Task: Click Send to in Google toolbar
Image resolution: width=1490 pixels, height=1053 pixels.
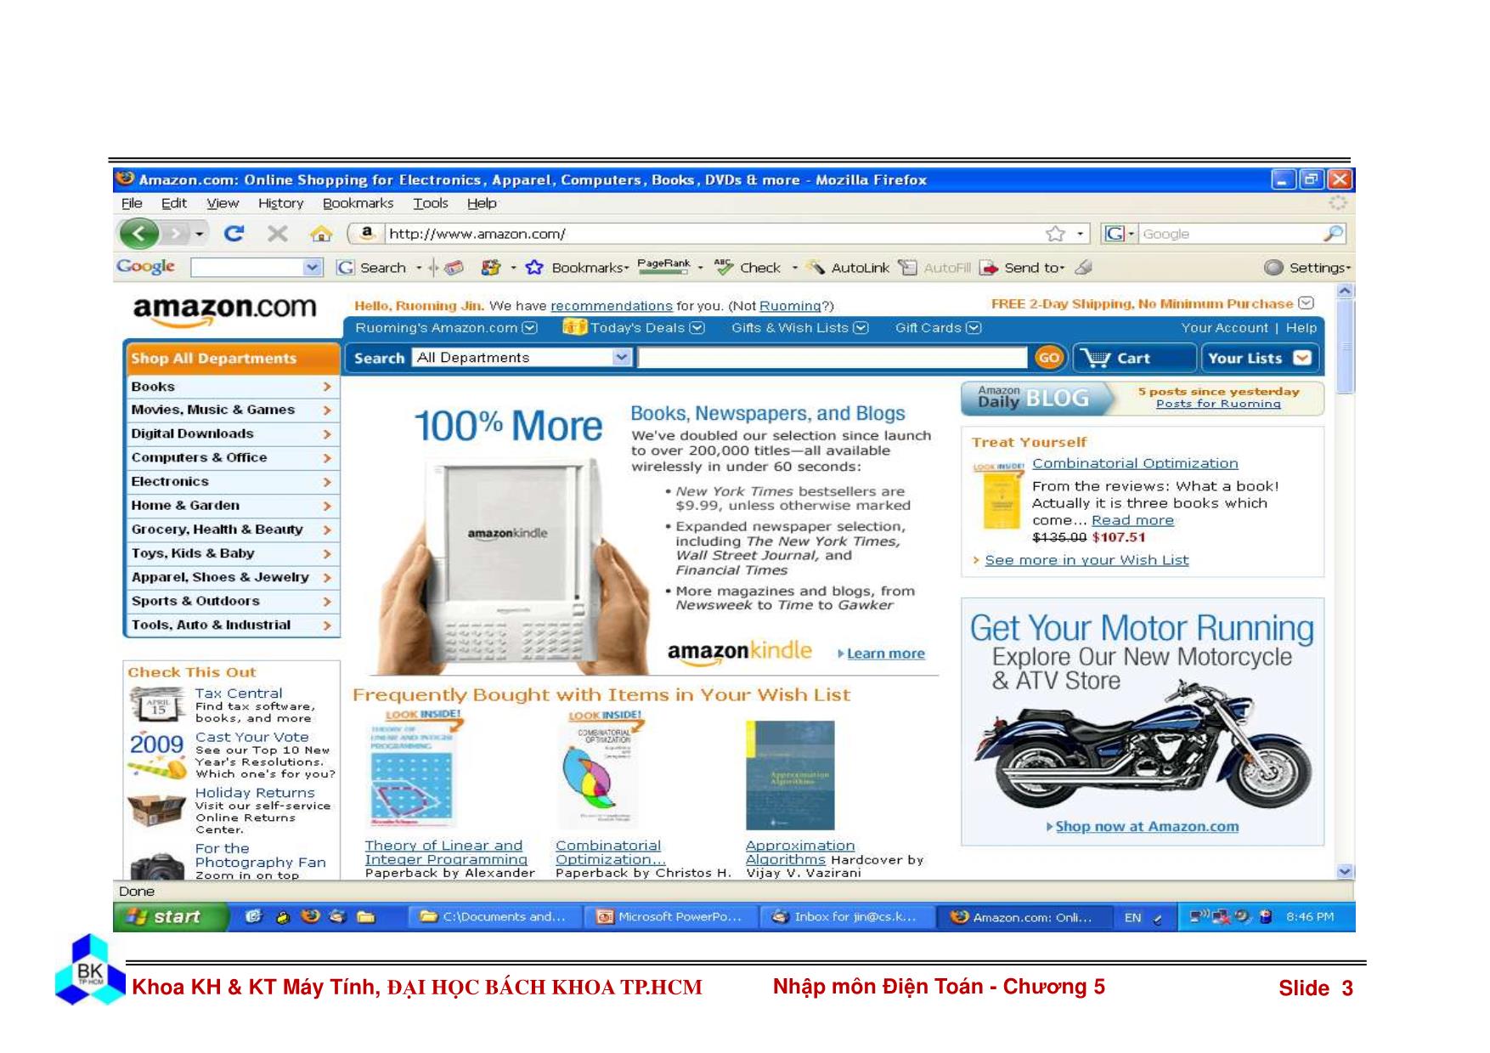Action: point(1022,268)
